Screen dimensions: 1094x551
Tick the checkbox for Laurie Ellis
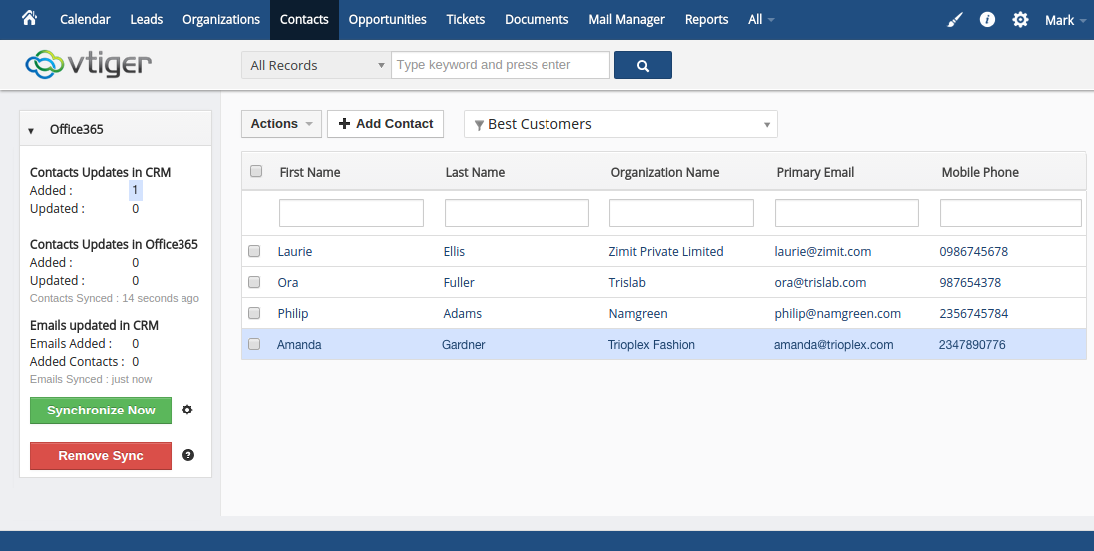tap(254, 251)
